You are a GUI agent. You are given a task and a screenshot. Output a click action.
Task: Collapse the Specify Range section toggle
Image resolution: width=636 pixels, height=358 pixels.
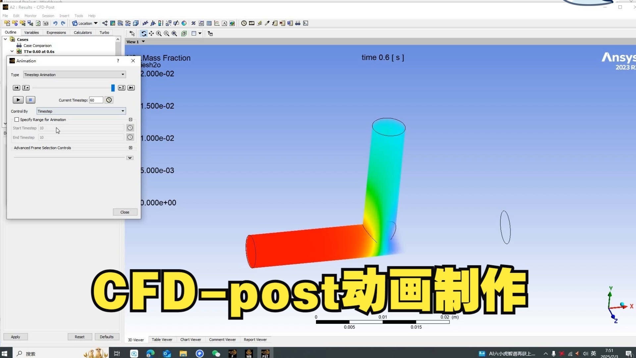click(131, 120)
